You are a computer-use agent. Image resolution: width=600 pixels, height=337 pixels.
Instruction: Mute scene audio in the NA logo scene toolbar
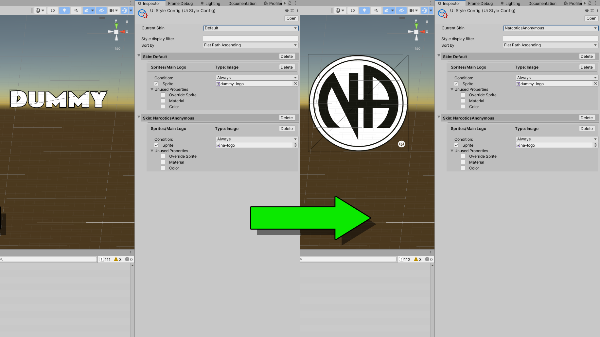pyautogui.click(x=376, y=10)
